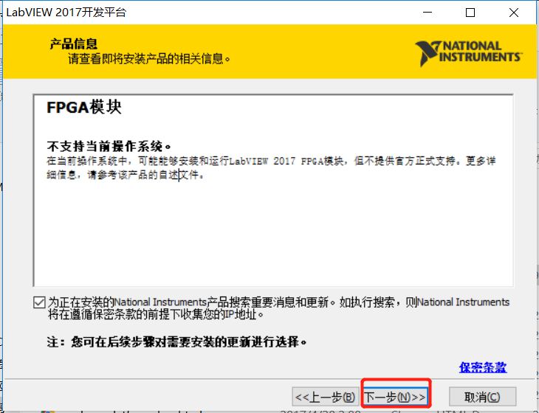Screen dimensions: 539x413
Task: Click the 下一步(N)>> button
Action: (x=395, y=398)
